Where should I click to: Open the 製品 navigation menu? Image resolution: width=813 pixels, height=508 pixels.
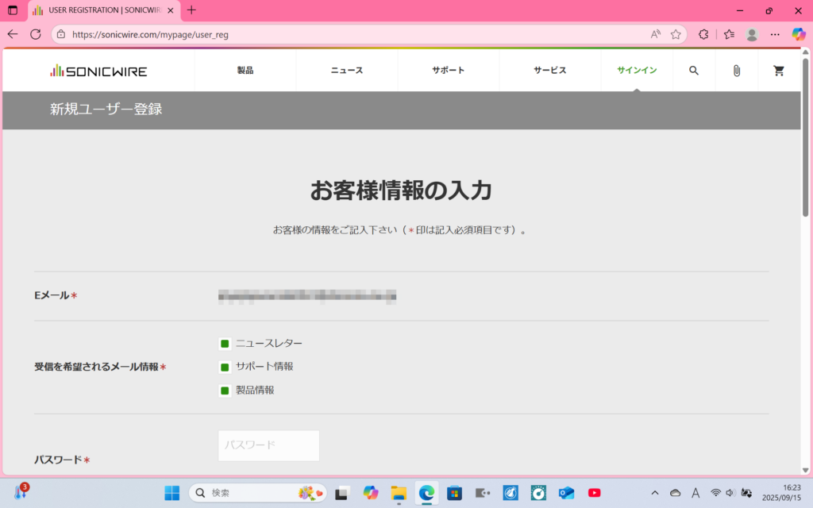(245, 71)
